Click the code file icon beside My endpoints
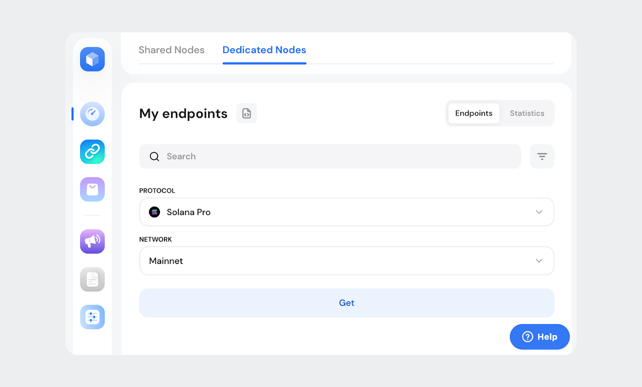Screen dimensions: 642x387 (246, 113)
